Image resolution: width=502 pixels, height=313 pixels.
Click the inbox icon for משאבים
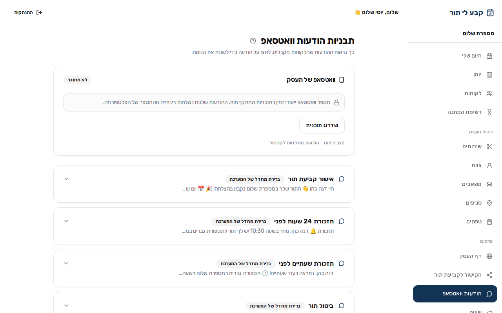pyautogui.click(x=489, y=184)
